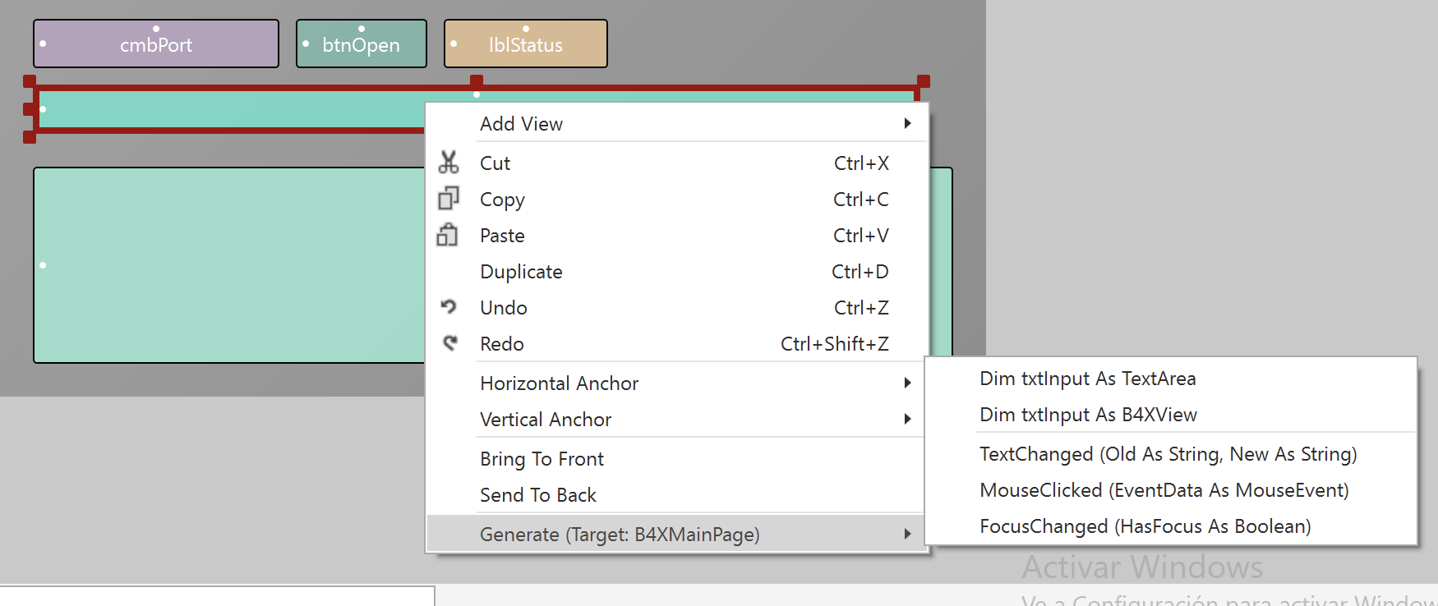
Task: Click the Copy icon in context menu
Action: (449, 199)
